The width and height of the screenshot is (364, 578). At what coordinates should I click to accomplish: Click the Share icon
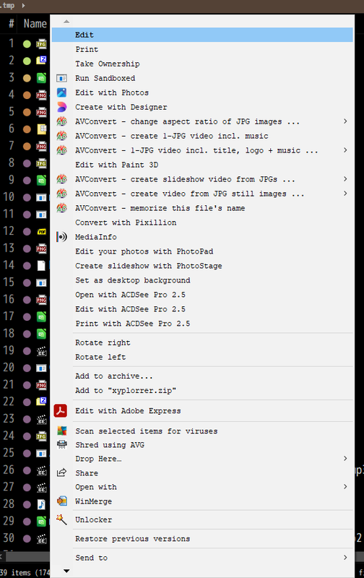click(61, 473)
